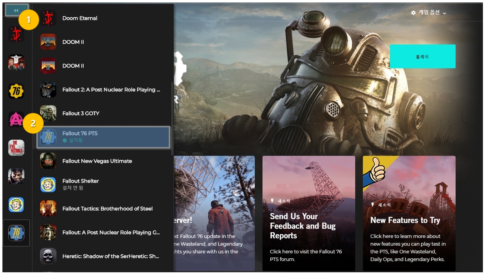Select Doom Eternal icon in the narrow icon strip
The height and width of the screenshot is (274, 485).
click(x=16, y=34)
